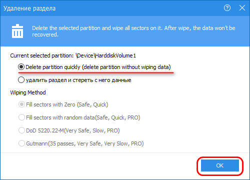Select Fill sectors with Zero radio button

[21, 104]
